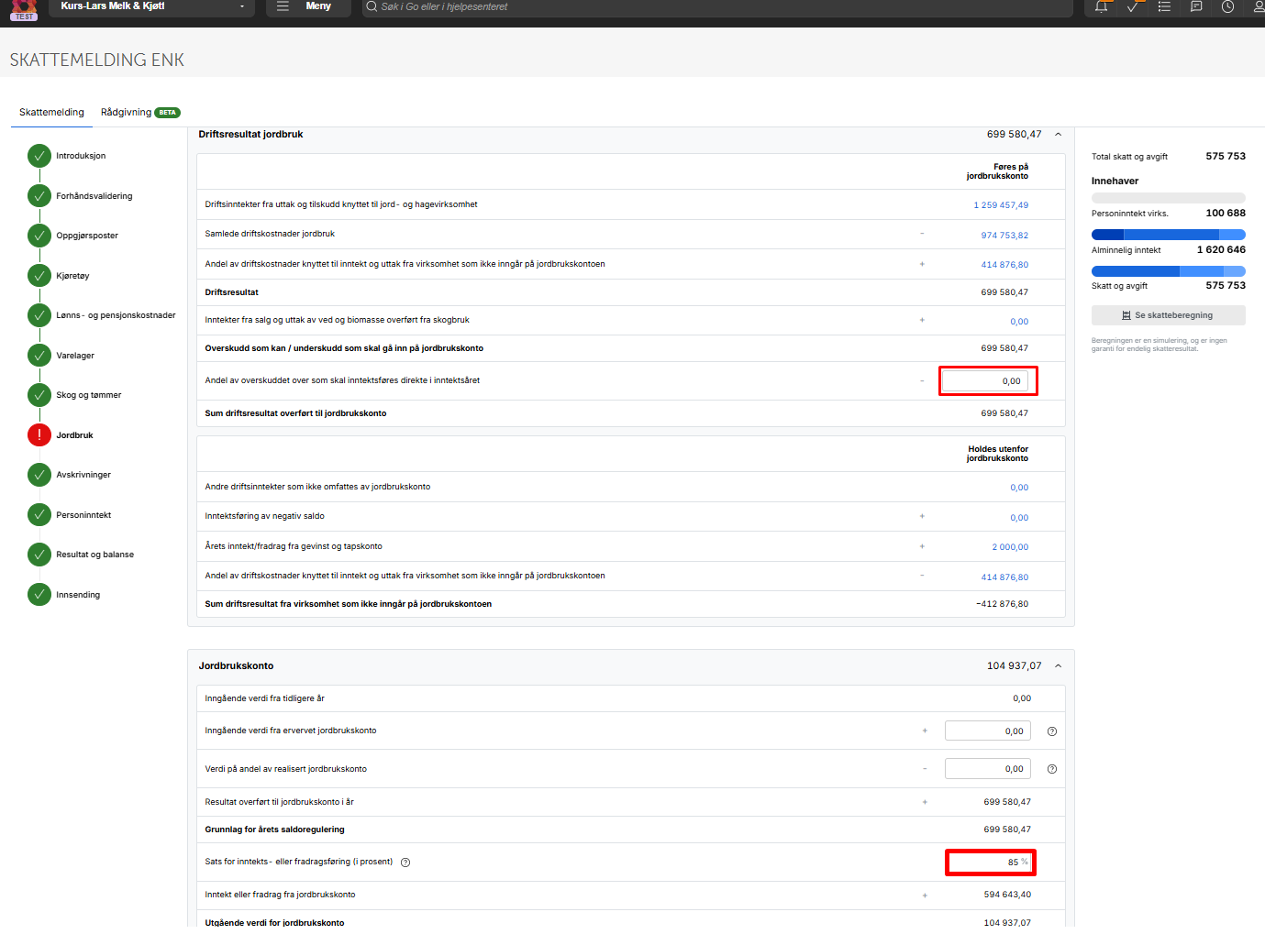Click the Avskrivninger step checkmark icon

(x=39, y=475)
